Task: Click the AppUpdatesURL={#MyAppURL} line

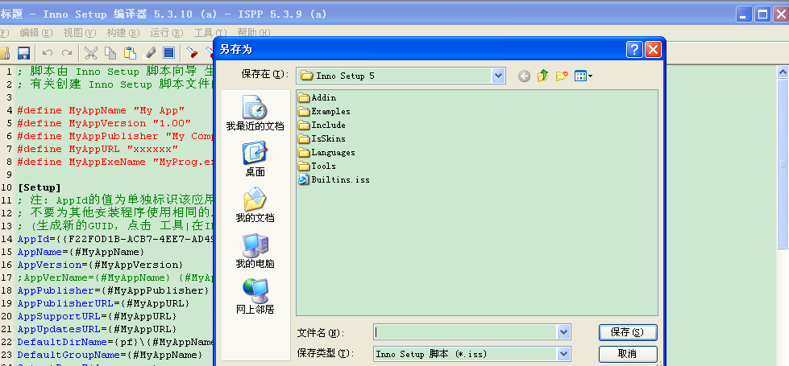Action: point(97,329)
